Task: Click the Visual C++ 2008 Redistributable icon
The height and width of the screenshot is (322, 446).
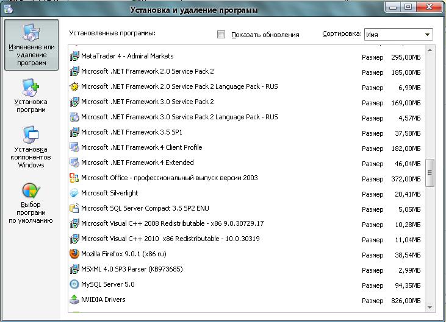Action: click(x=74, y=223)
